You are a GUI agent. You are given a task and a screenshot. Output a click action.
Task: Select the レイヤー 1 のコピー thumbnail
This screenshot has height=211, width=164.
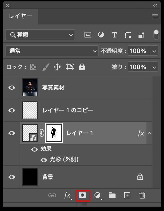[30, 110]
